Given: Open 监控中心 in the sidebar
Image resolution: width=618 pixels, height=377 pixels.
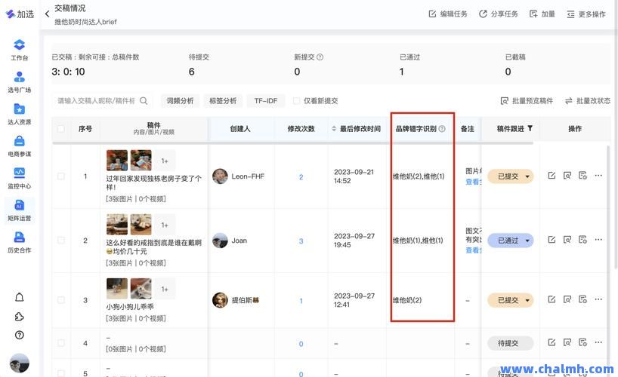Looking at the screenshot, I should pos(20,178).
